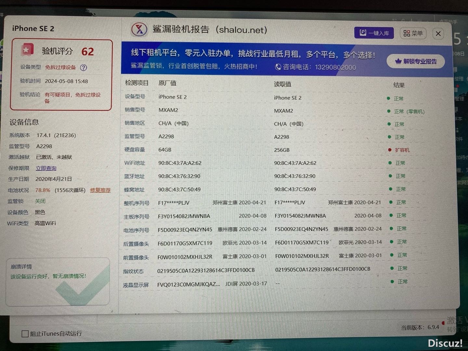Select the inspection time 2024-05-08 15:48
468x351 pixels.
coord(66,81)
